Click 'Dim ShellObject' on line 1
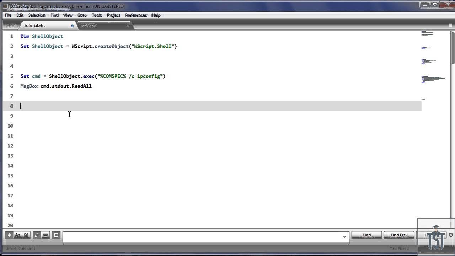This screenshot has height=256, width=455. click(42, 36)
